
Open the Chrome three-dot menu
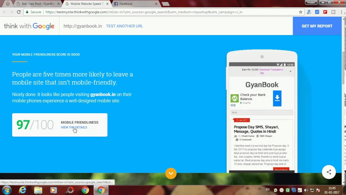point(342,12)
